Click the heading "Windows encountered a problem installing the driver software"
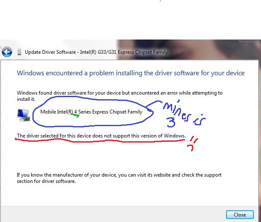This screenshot has width=261, height=222. 130,73
